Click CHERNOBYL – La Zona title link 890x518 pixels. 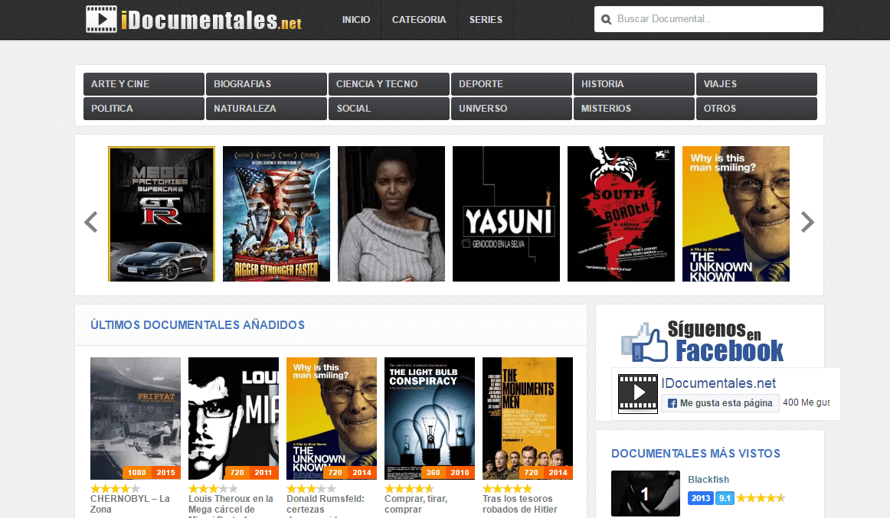[x=130, y=503]
